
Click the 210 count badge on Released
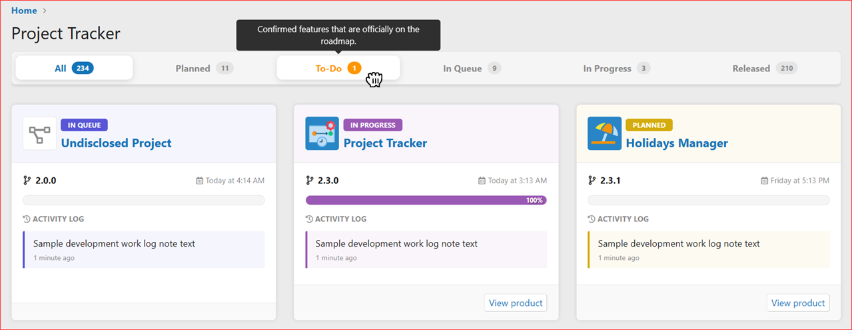click(x=787, y=68)
